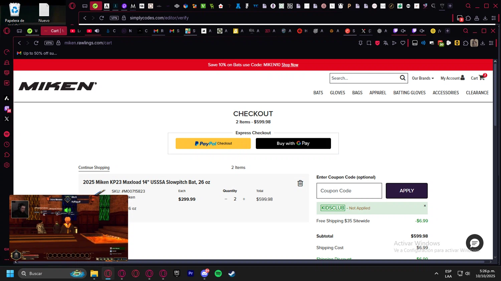Dismiss the KIDSCLUB coupon notice
This screenshot has height=281, width=501.
[x=425, y=206]
